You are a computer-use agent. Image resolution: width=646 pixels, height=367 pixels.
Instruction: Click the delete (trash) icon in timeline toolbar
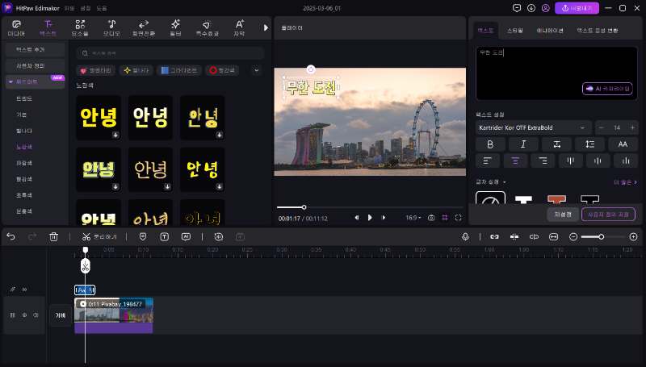[53, 236]
